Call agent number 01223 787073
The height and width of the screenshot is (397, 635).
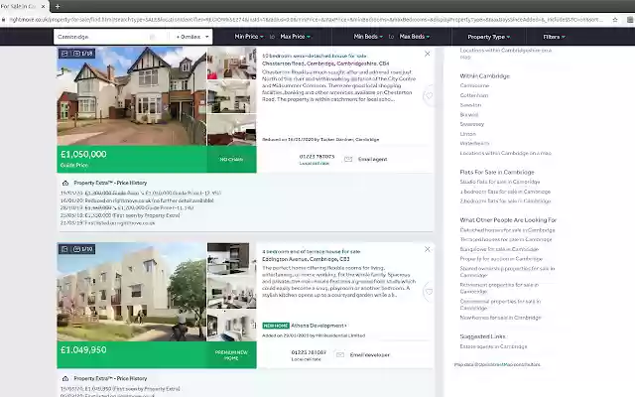pyautogui.click(x=317, y=157)
